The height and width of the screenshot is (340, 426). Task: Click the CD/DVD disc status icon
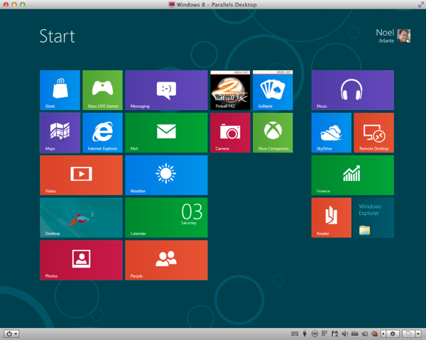click(315, 334)
